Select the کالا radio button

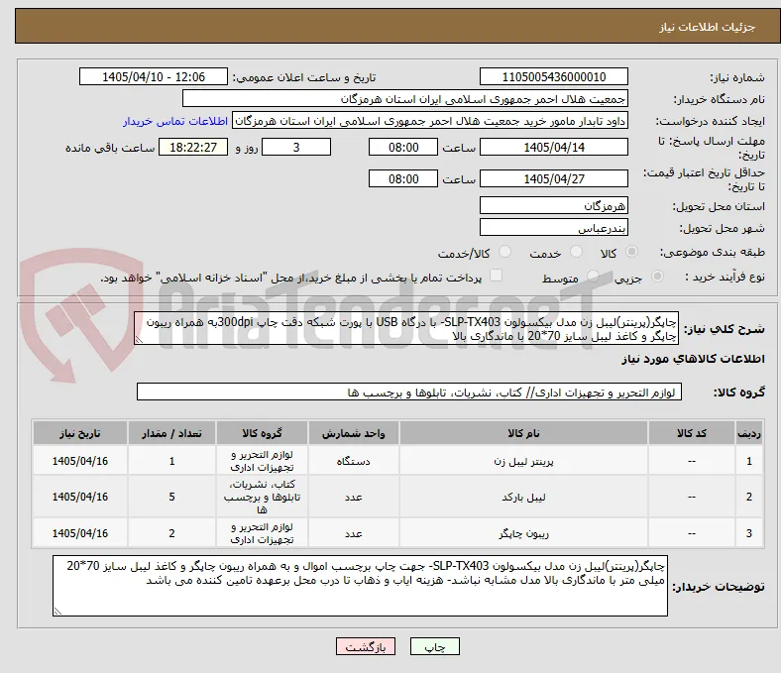[631, 252]
